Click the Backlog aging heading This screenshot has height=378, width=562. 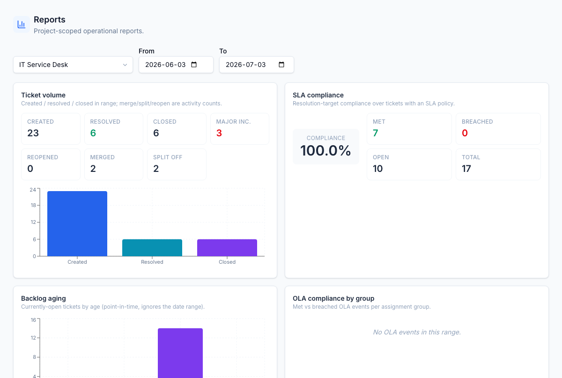pos(44,298)
